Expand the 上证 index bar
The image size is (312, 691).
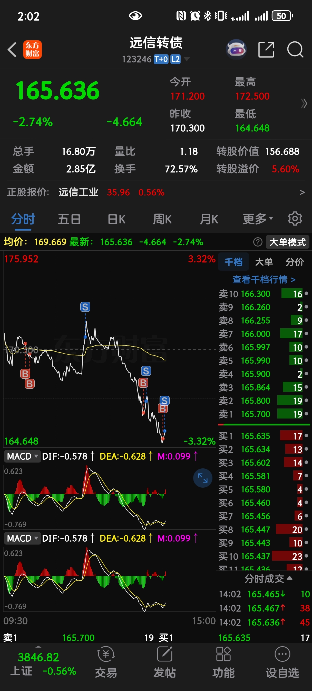(38, 647)
